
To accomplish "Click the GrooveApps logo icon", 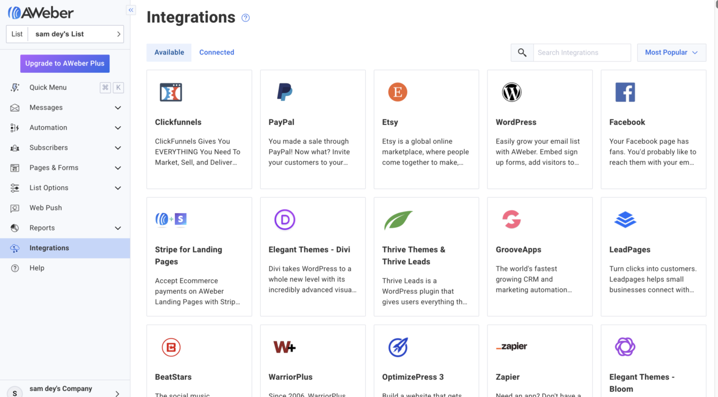I will (x=512, y=220).
